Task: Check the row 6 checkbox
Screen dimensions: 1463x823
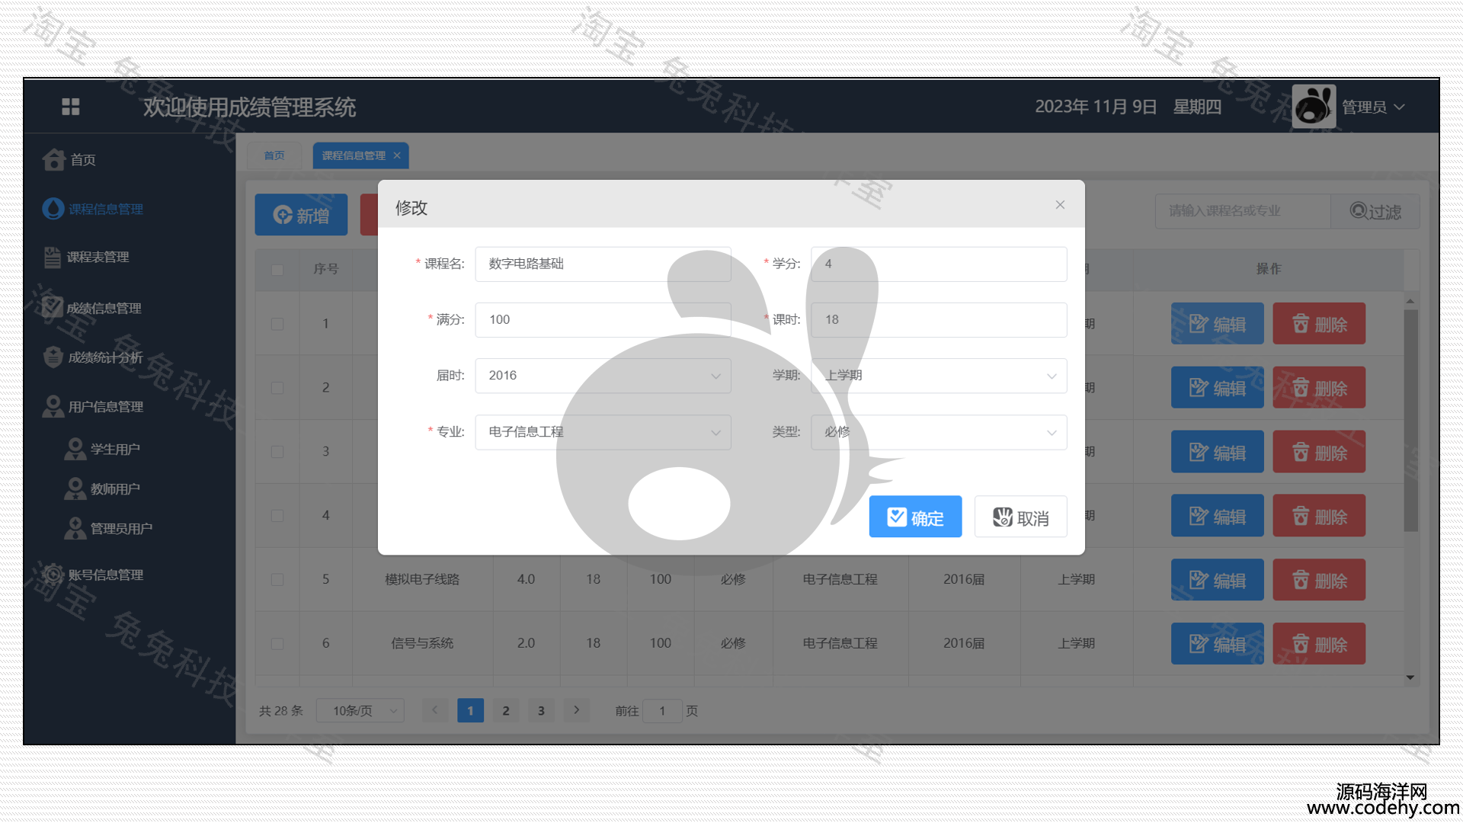Action: (277, 644)
